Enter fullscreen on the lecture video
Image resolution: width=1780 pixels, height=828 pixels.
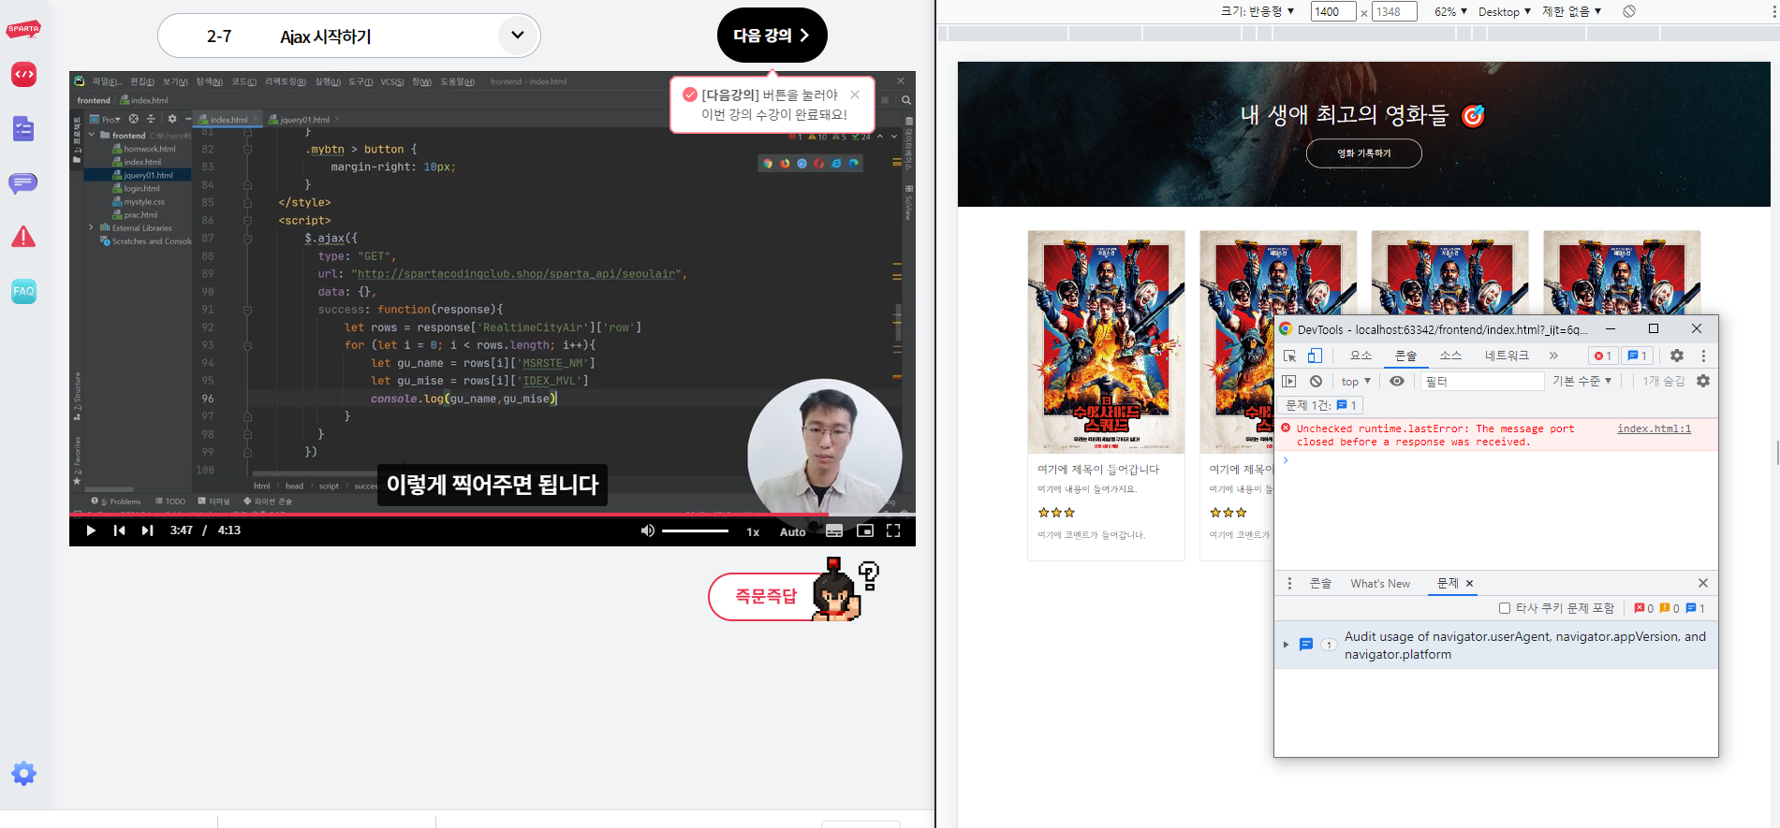coord(893,530)
